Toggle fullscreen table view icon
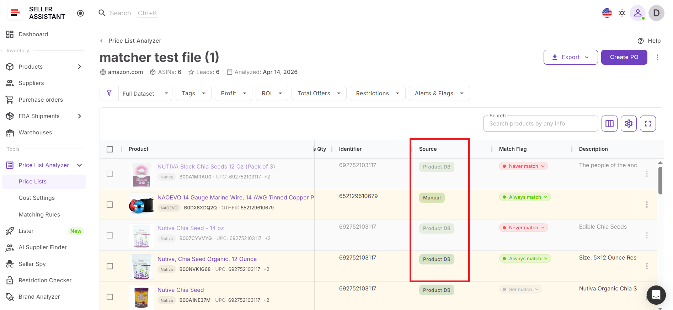The height and width of the screenshot is (310, 673). tap(648, 124)
